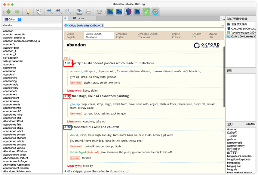Zoom in with the plus magnifier
This screenshot has height=175, width=258.
[x=50, y=12]
